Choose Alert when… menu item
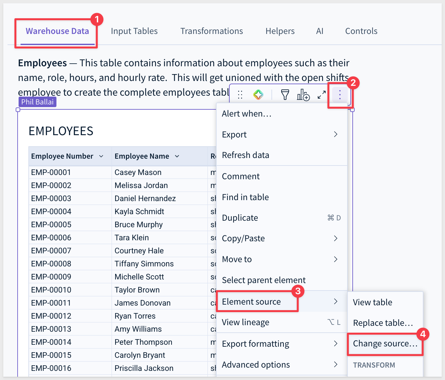Screen dimensions: 445x380 coord(282,114)
